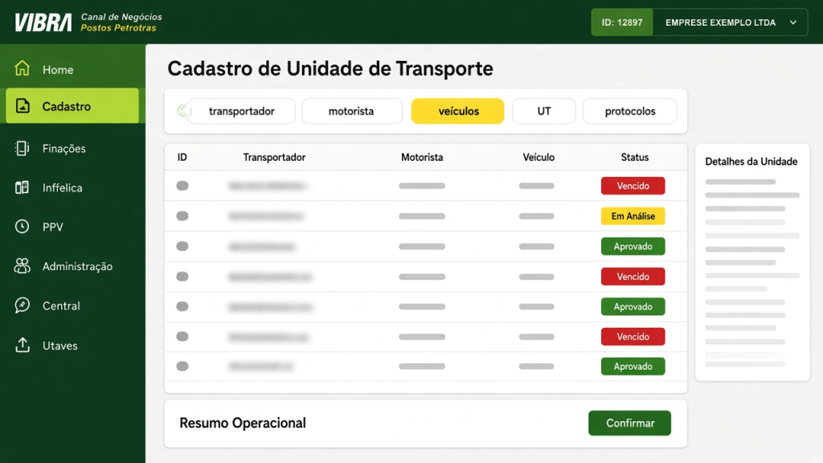Select the Cadastro document icon
This screenshot has width=823, height=463.
click(23, 105)
